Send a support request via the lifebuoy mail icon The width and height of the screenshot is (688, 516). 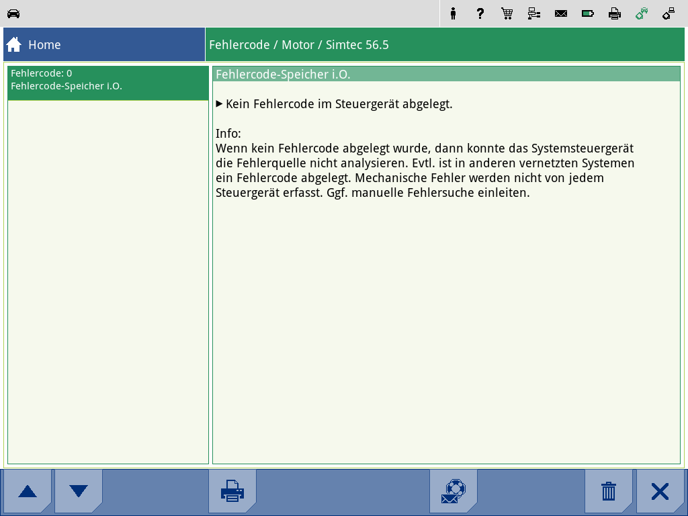[454, 491]
